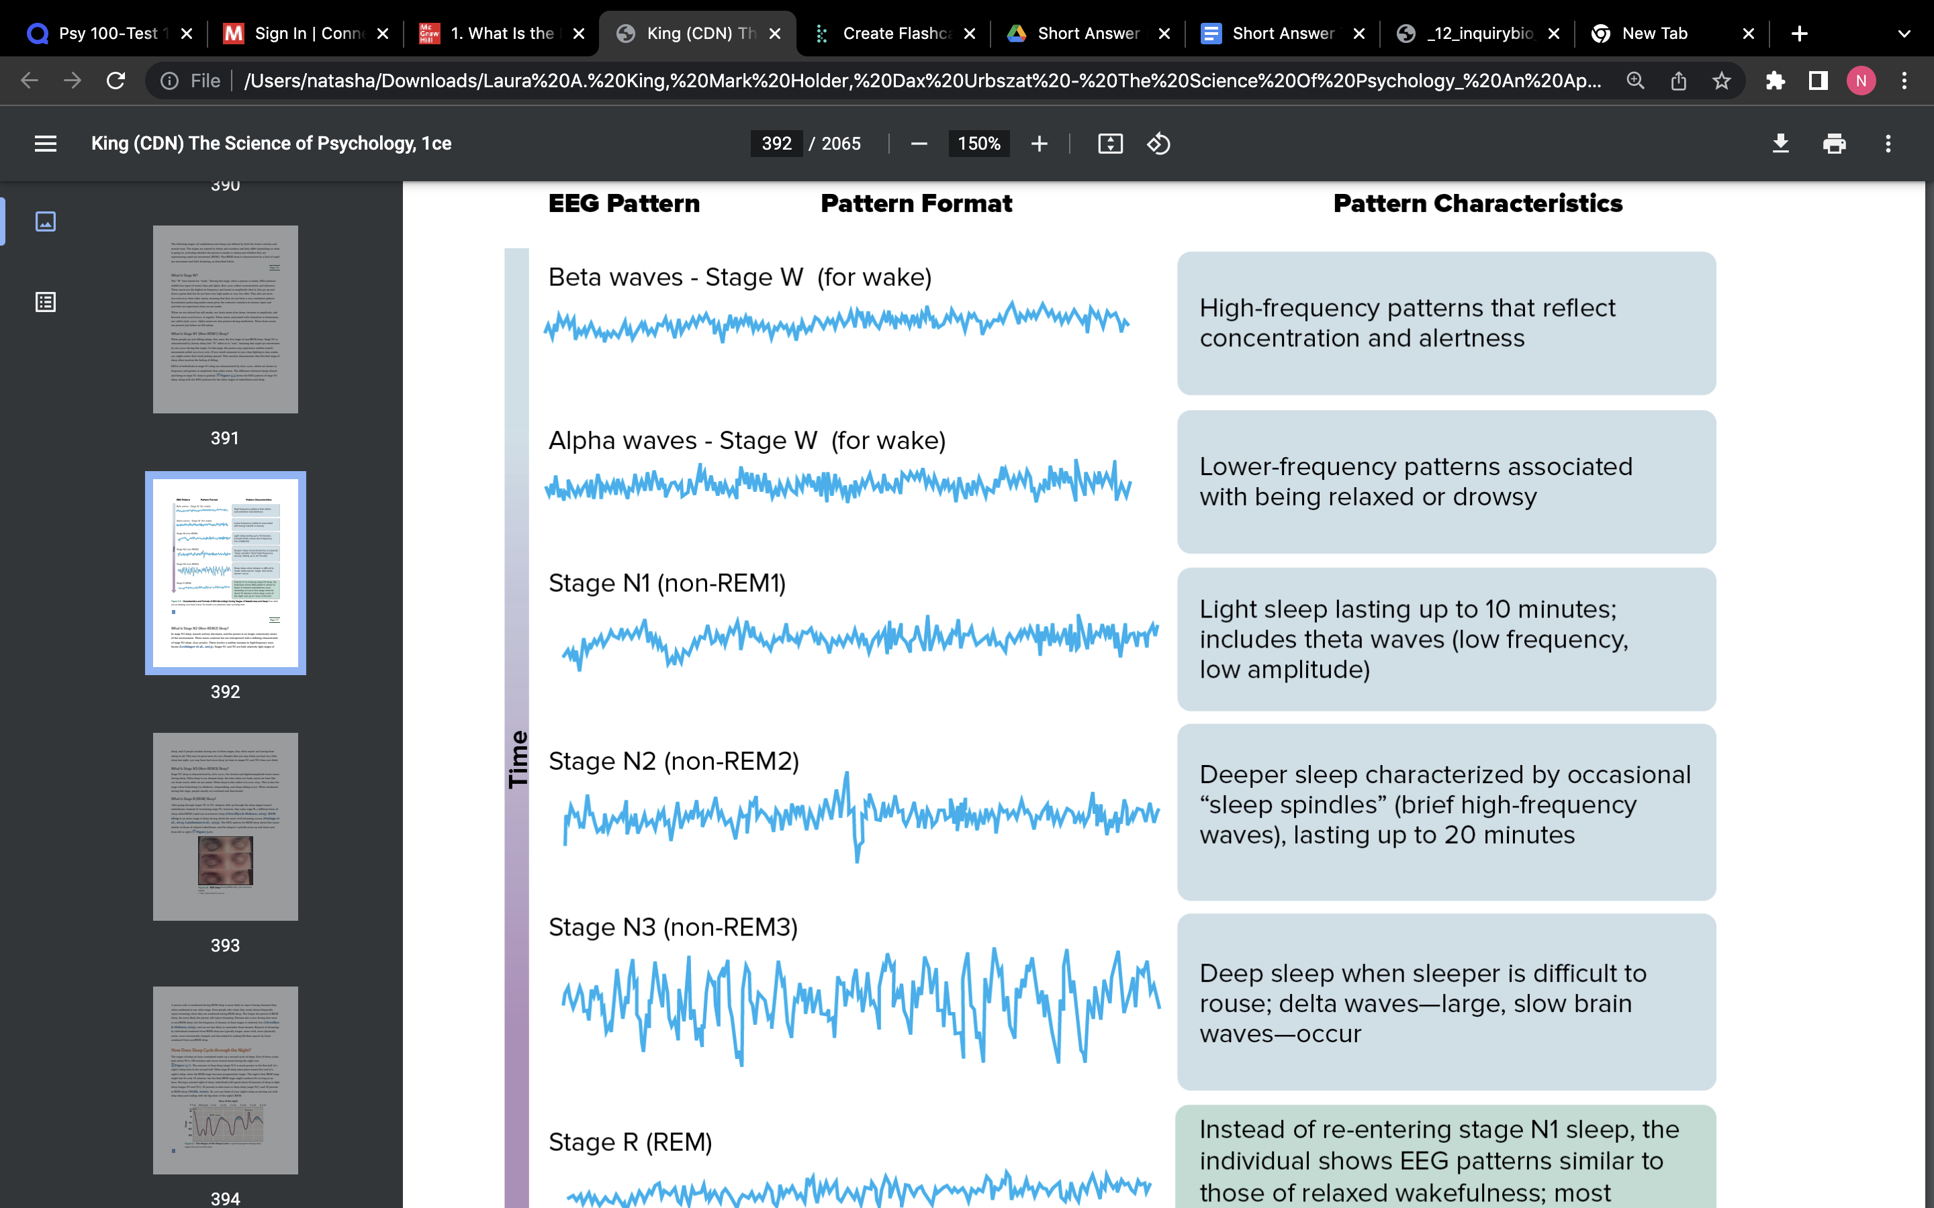Show page thumbnails view in sidebar
The image size is (1934, 1208).
pos(46,221)
